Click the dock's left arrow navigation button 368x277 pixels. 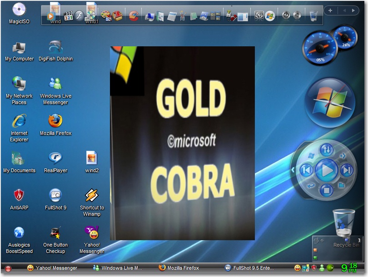(344, 10)
